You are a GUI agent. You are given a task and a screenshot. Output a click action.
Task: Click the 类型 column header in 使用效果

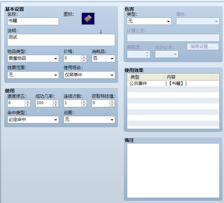coord(145,77)
